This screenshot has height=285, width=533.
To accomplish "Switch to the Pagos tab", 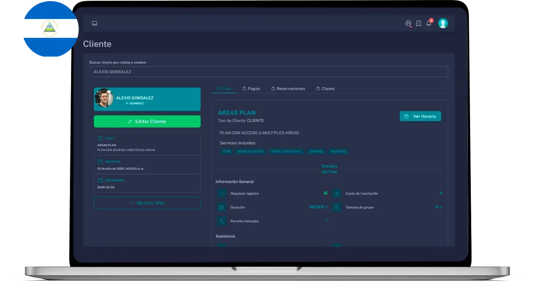I will pos(251,89).
